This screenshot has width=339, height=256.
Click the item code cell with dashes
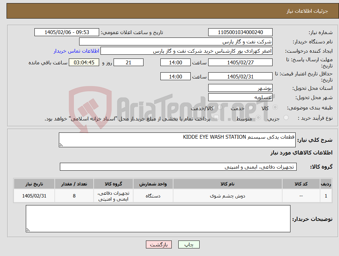(x=301, y=196)
